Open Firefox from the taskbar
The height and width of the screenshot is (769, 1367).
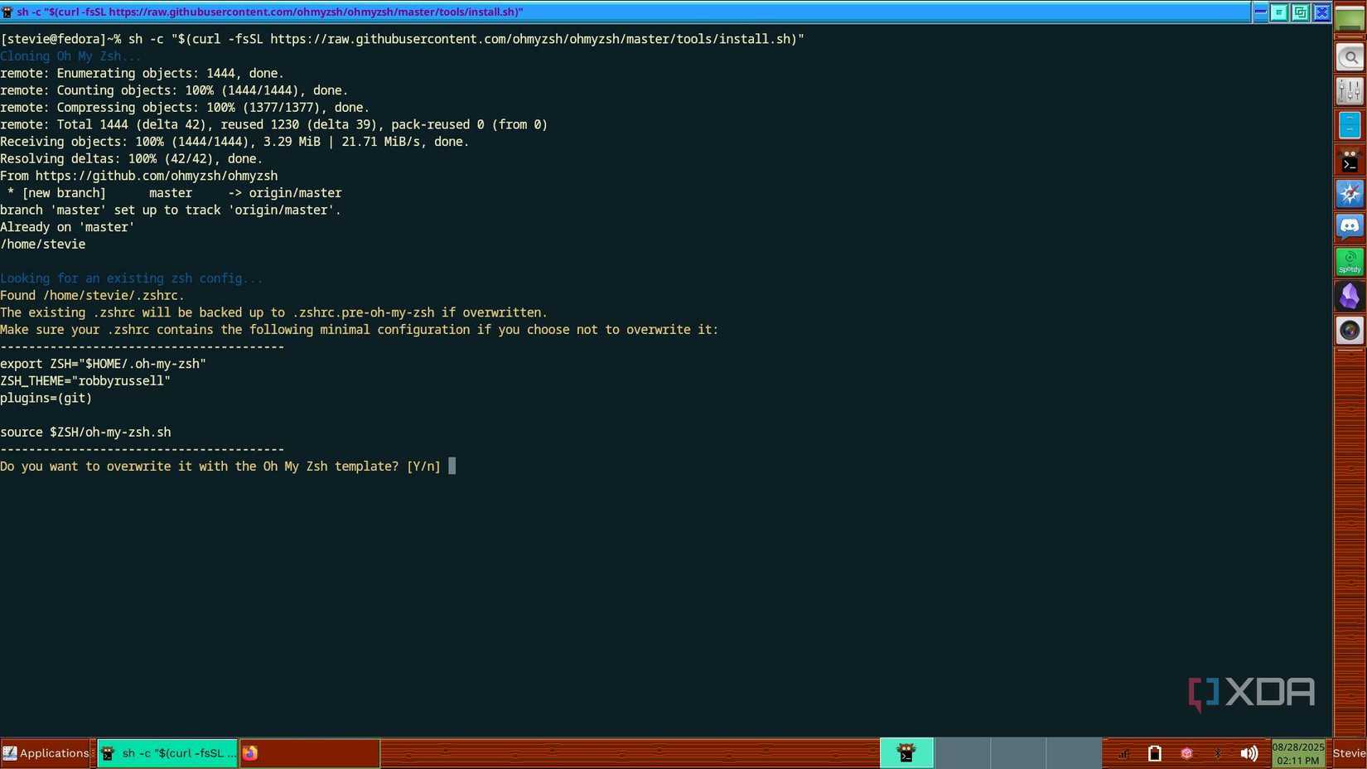click(x=251, y=753)
